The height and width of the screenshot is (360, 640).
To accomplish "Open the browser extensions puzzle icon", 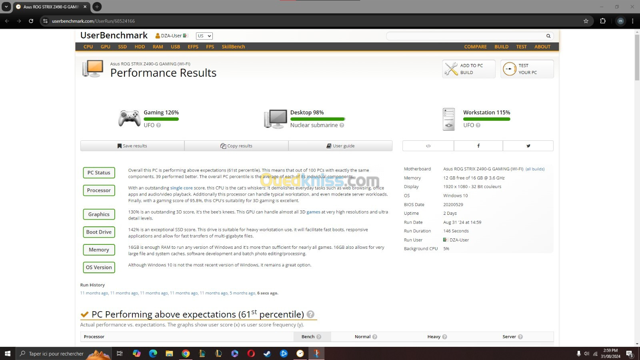I will point(603,21).
